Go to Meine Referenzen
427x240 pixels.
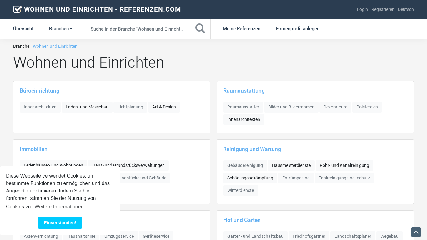tap(241, 29)
